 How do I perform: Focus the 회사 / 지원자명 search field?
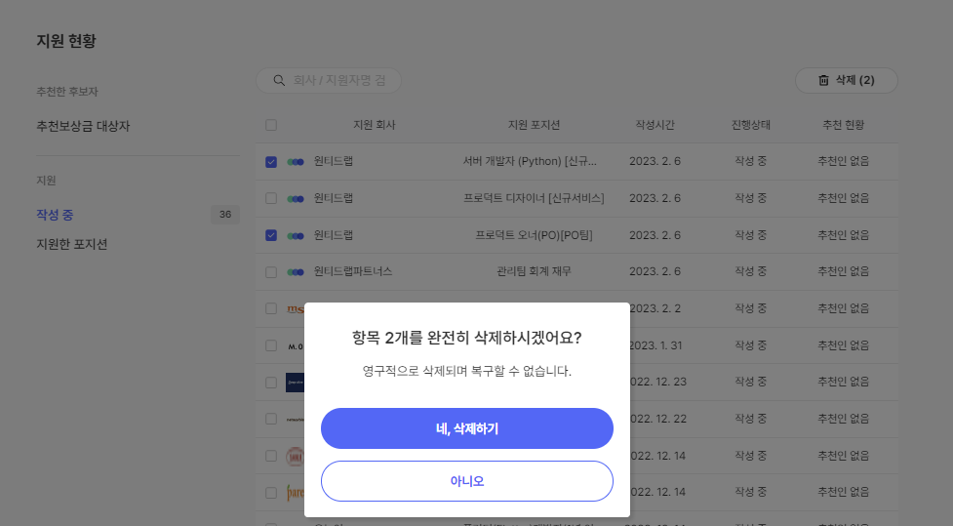coord(339,81)
